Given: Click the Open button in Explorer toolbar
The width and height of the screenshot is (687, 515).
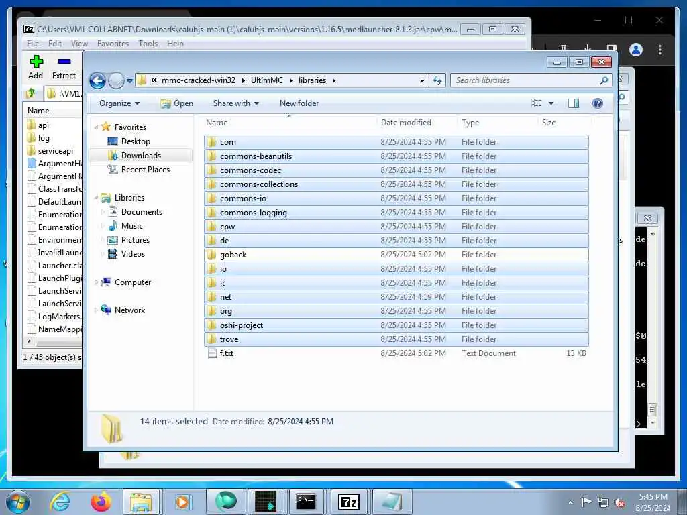Looking at the screenshot, I should tap(177, 103).
